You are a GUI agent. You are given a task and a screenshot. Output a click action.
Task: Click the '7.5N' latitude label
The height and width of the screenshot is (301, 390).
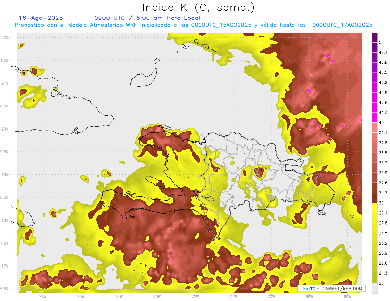point(5,243)
